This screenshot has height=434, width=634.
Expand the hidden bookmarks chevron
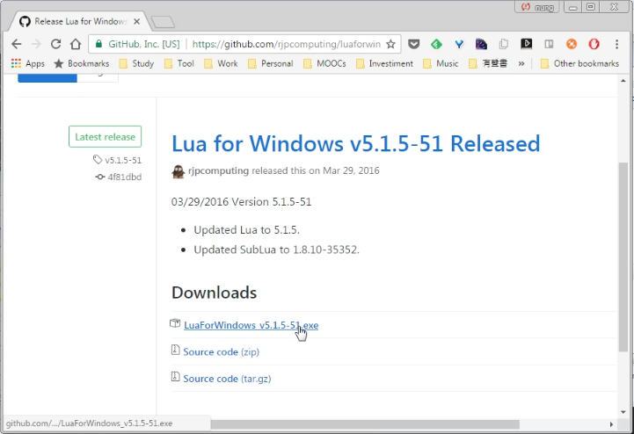(521, 63)
